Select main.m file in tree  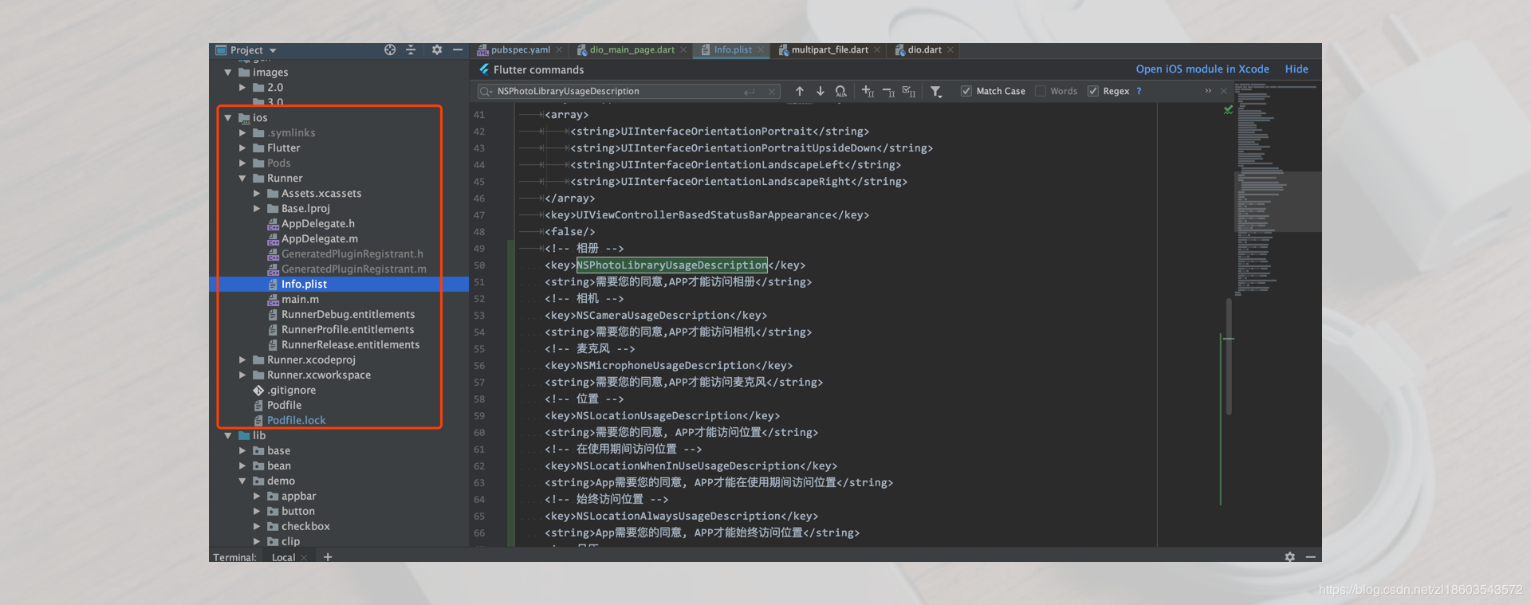(300, 300)
